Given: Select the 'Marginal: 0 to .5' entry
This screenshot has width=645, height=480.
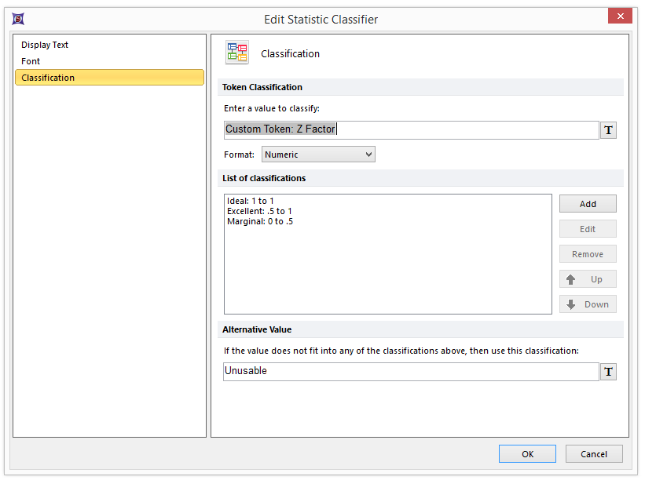Looking at the screenshot, I should point(260,222).
